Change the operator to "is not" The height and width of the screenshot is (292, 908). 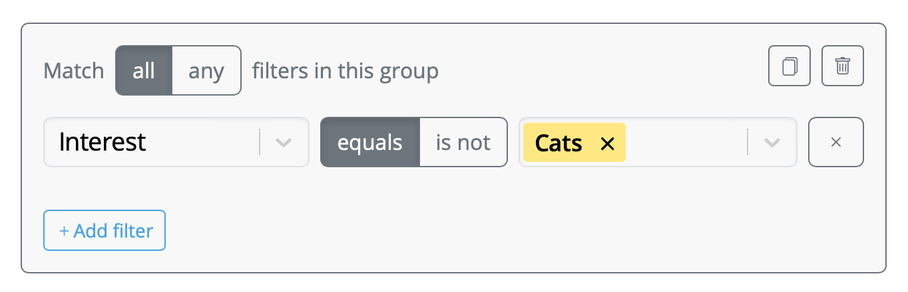(463, 142)
